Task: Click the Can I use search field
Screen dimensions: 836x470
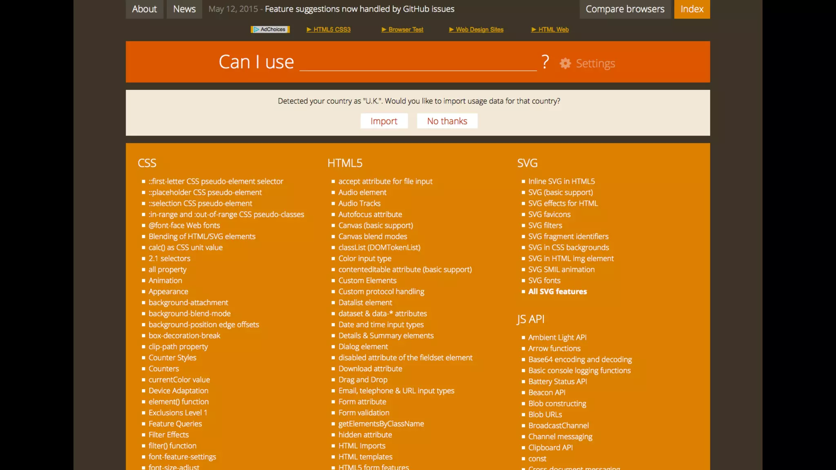Action: click(418, 62)
